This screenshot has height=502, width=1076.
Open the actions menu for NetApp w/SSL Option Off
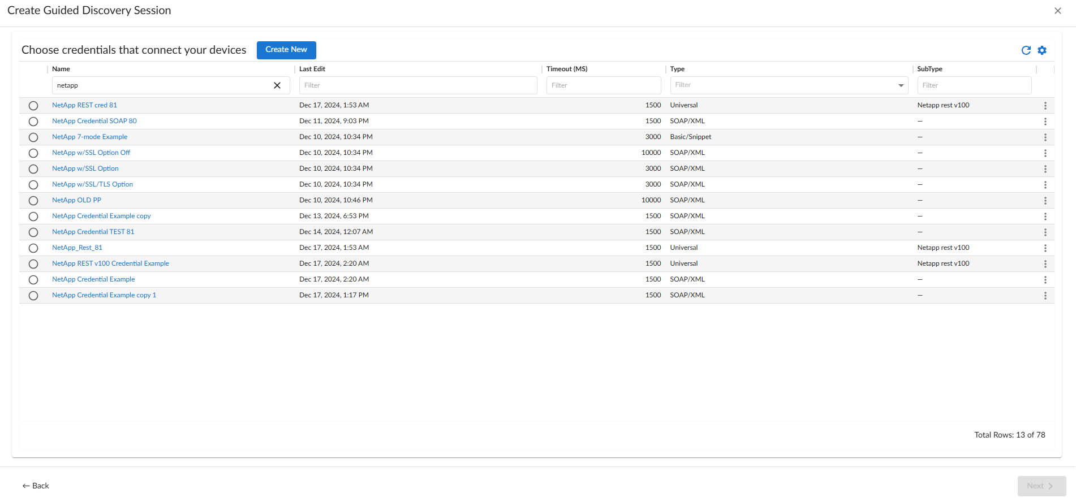(x=1045, y=153)
